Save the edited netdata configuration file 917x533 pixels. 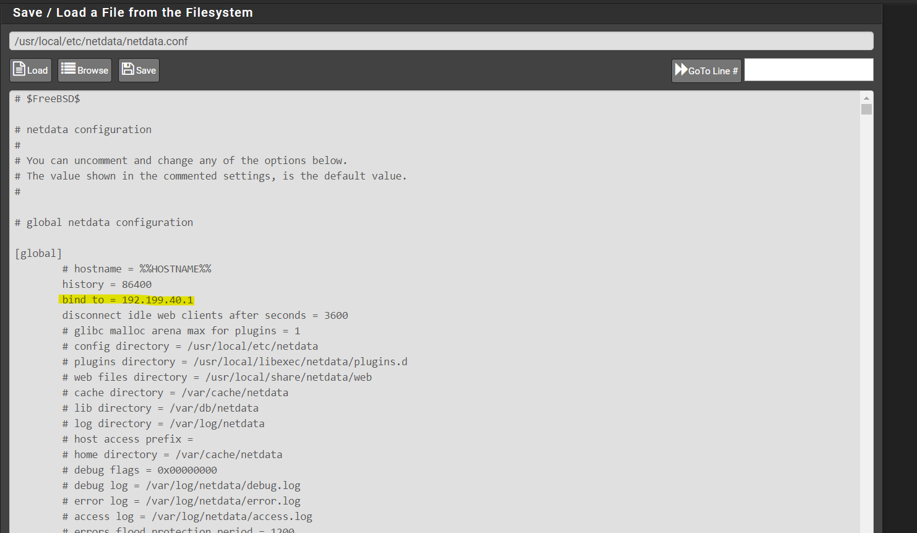[139, 69]
